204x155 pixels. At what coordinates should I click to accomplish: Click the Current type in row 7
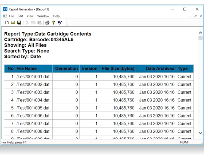[184, 124]
